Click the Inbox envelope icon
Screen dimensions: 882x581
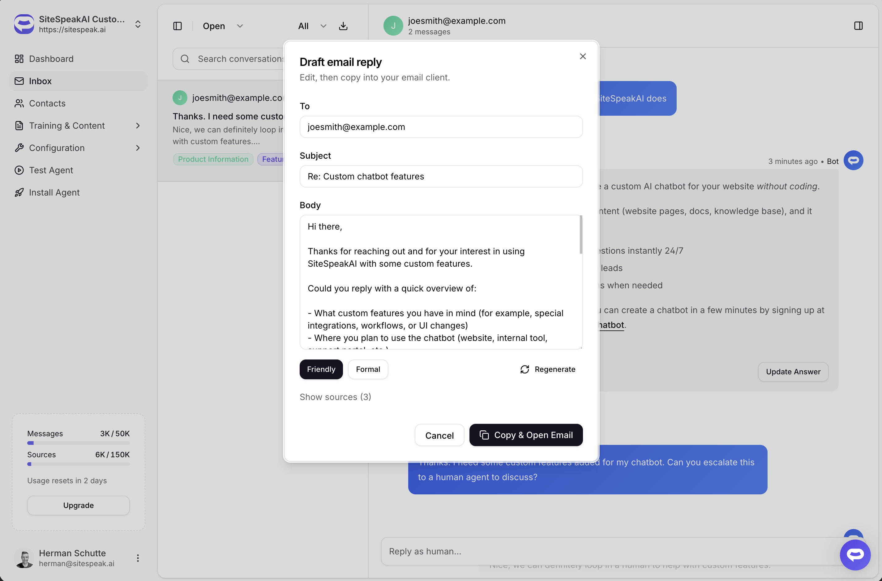coord(19,81)
